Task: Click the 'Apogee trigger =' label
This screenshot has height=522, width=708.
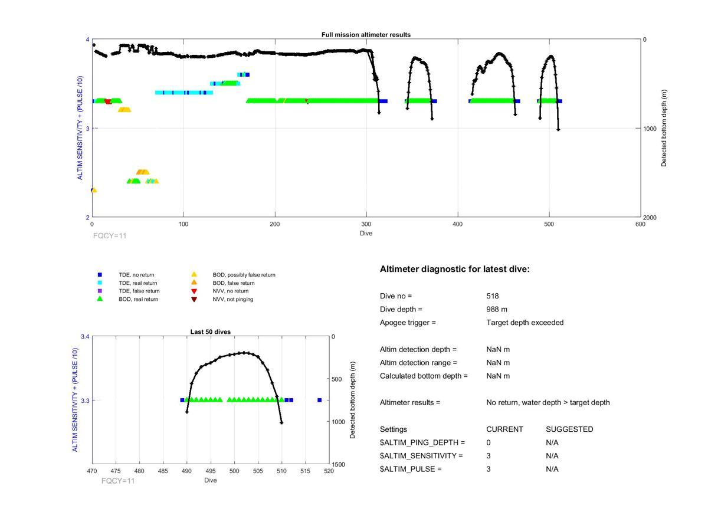Action: (408, 323)
